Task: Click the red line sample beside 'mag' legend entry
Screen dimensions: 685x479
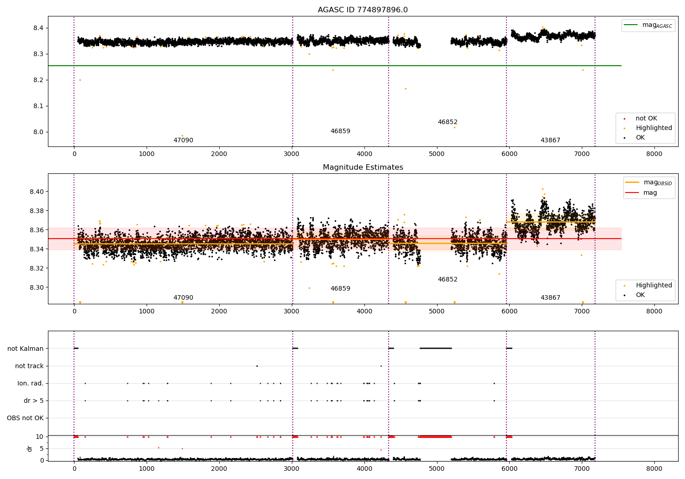Action: 632,193
